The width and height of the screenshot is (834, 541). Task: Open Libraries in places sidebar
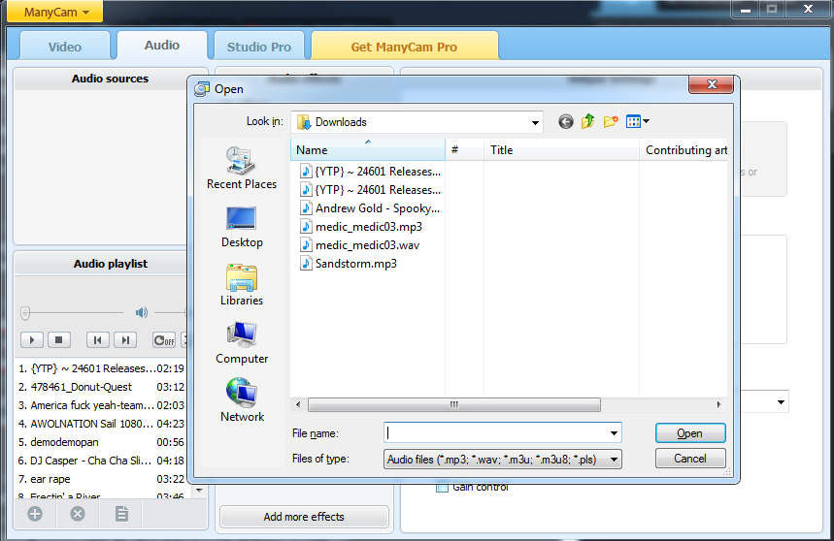click(x=242, y=285)
